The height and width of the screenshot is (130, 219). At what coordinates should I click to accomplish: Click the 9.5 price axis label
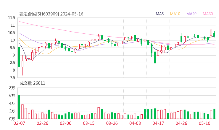[x=12, y=48]
